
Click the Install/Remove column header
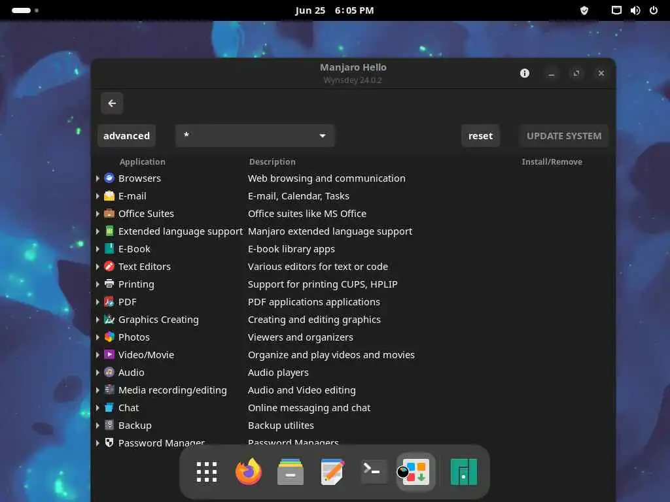click(x=552, y=162)
